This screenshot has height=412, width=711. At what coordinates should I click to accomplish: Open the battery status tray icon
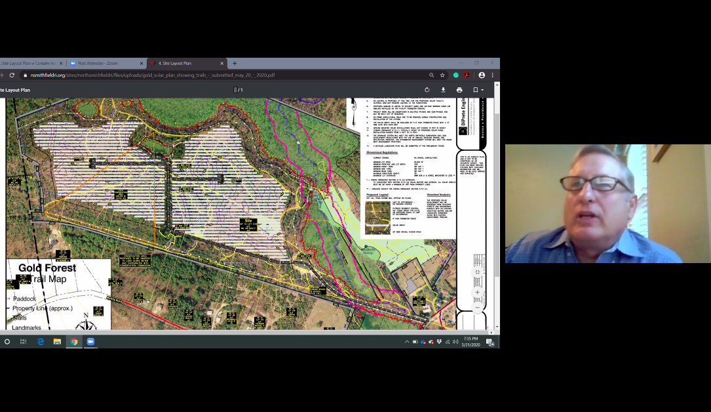415,342
